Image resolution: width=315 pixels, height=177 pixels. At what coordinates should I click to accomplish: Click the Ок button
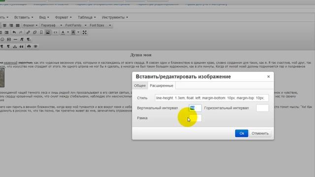pyautogui.click(x=242, y=133)
